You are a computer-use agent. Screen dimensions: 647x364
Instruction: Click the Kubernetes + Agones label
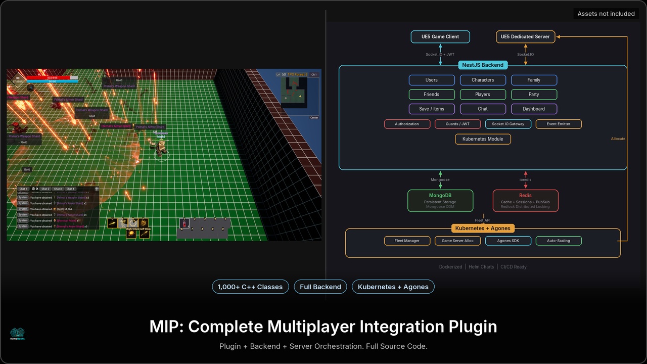tap(483, 229)
